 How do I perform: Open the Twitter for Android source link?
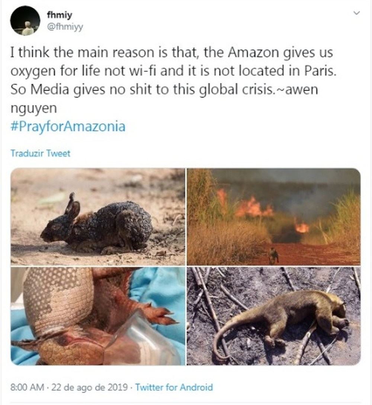(174, 387)
